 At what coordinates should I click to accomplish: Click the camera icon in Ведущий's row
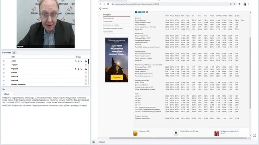(79, 69)
